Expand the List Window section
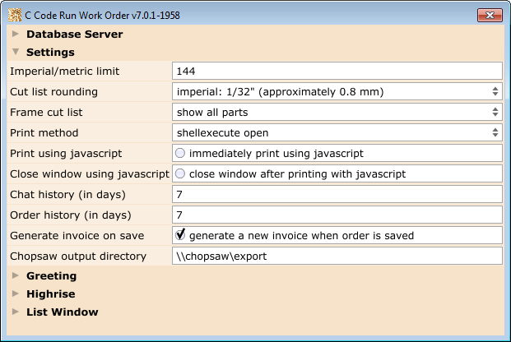The height and width of the screenshot is (342, 511). tap(15, 312)
